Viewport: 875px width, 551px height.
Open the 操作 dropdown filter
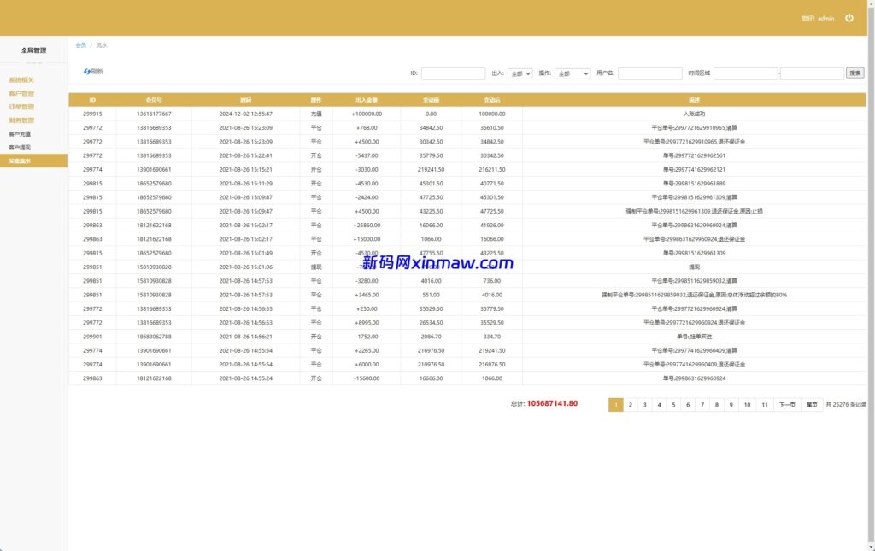573,74
